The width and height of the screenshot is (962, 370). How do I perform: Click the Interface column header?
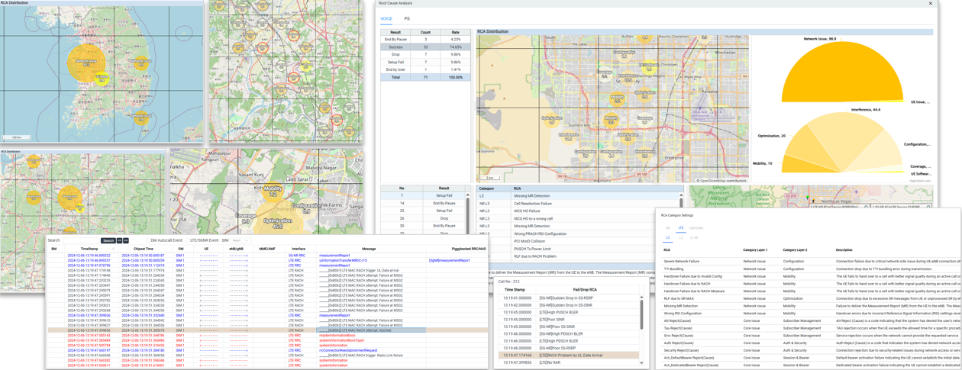pyautogui.click(x=299, y=249)
